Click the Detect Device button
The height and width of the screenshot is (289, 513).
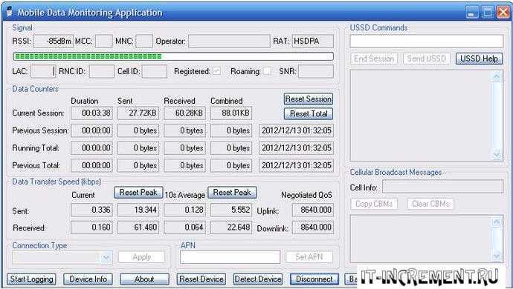click(258, 279)
